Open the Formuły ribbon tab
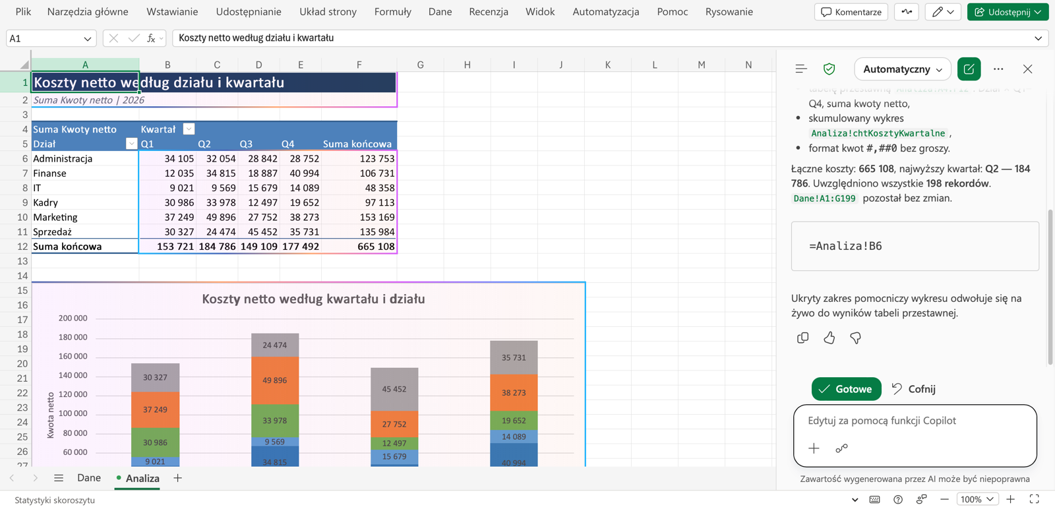 coord(392,12)
